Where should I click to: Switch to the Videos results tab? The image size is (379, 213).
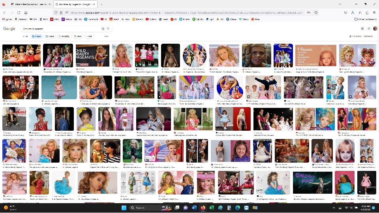50,36
